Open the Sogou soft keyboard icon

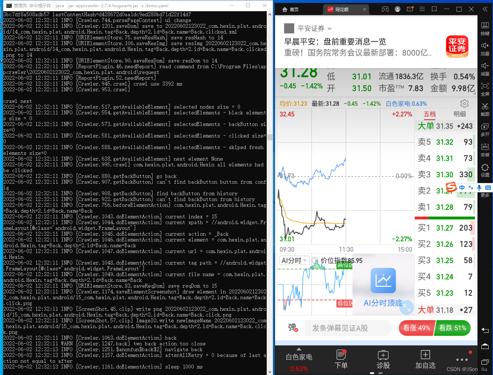coord(488,188)
